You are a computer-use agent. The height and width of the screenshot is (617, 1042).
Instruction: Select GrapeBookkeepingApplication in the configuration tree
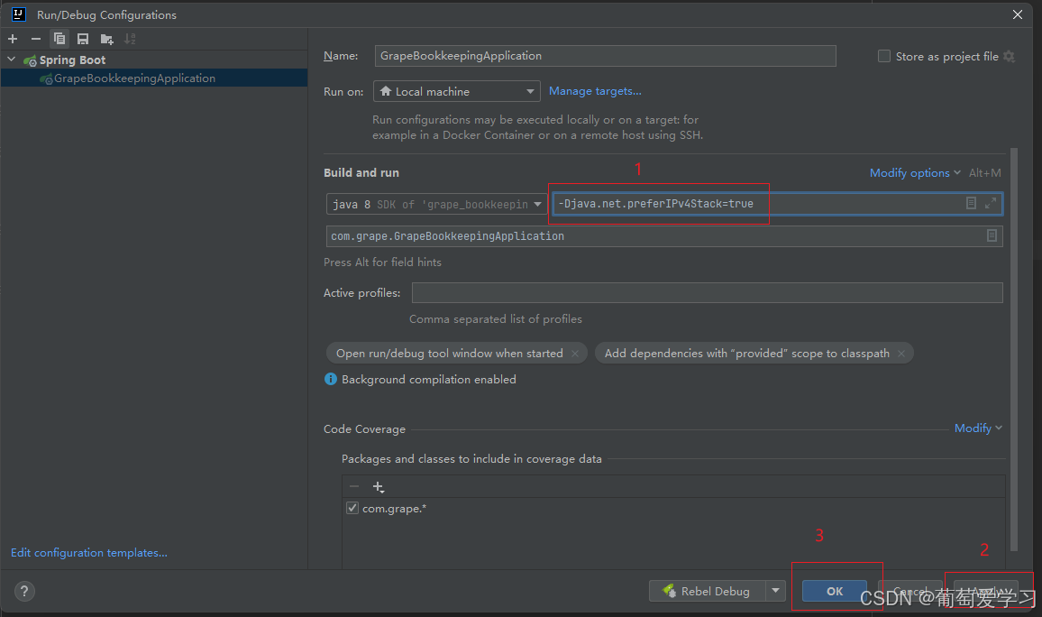point(134,78)
